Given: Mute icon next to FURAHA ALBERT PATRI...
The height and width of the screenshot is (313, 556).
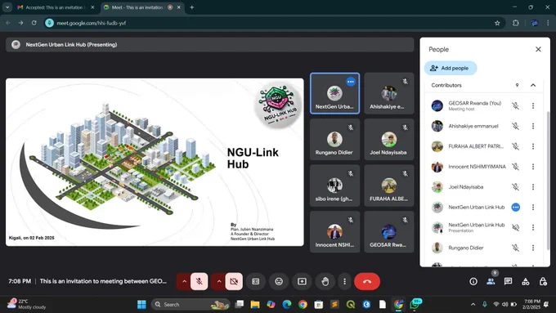Looking at the screenshot, I should (x=516, y=146).
